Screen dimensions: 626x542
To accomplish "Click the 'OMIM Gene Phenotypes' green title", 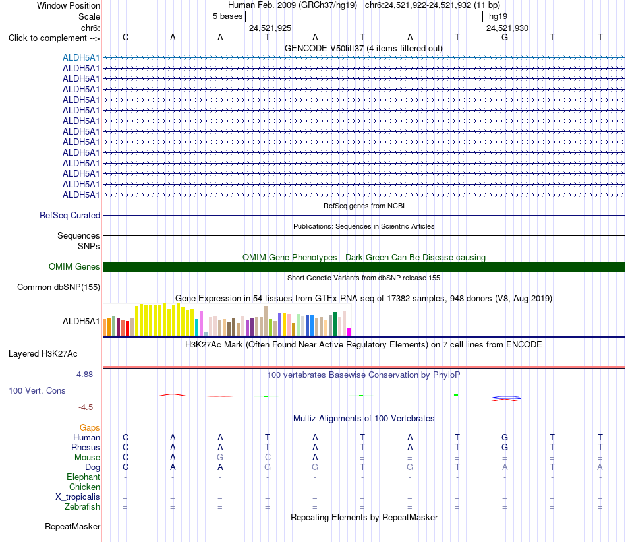I will tap(364, 258).
